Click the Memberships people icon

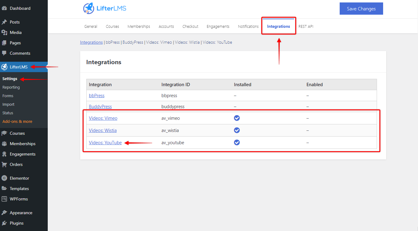point(4,144)
